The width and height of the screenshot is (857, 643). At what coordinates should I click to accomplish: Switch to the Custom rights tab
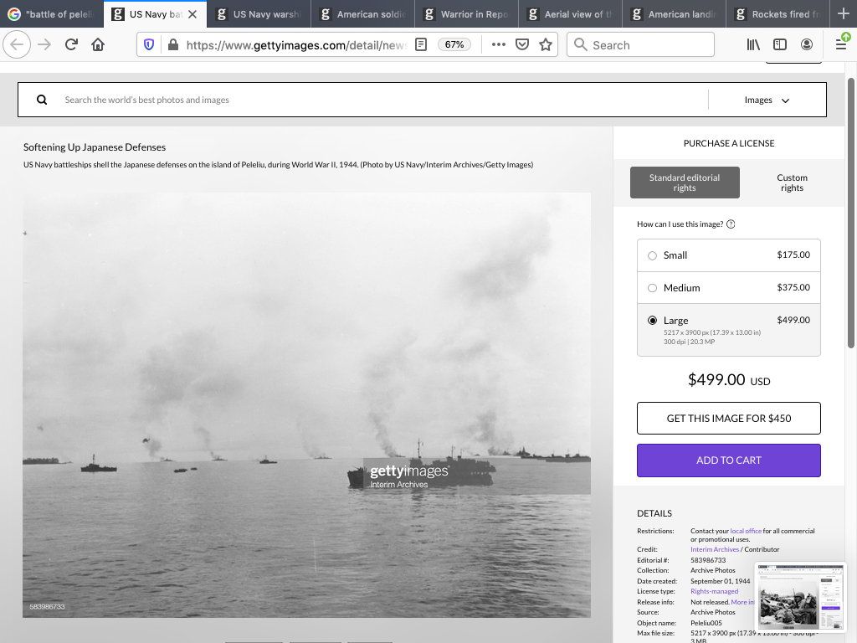tap(791, 183)
